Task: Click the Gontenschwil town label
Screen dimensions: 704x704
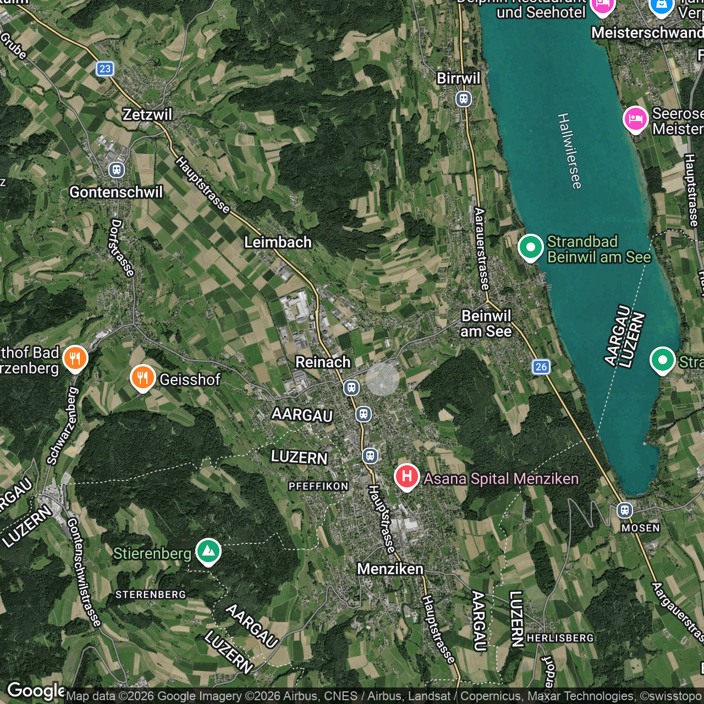Action: [116, 192]
